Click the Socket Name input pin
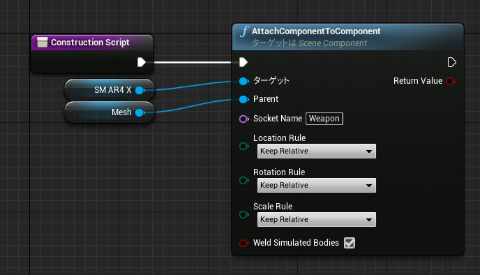This screenshot has height=275, width=480. (x=244, y=119)
